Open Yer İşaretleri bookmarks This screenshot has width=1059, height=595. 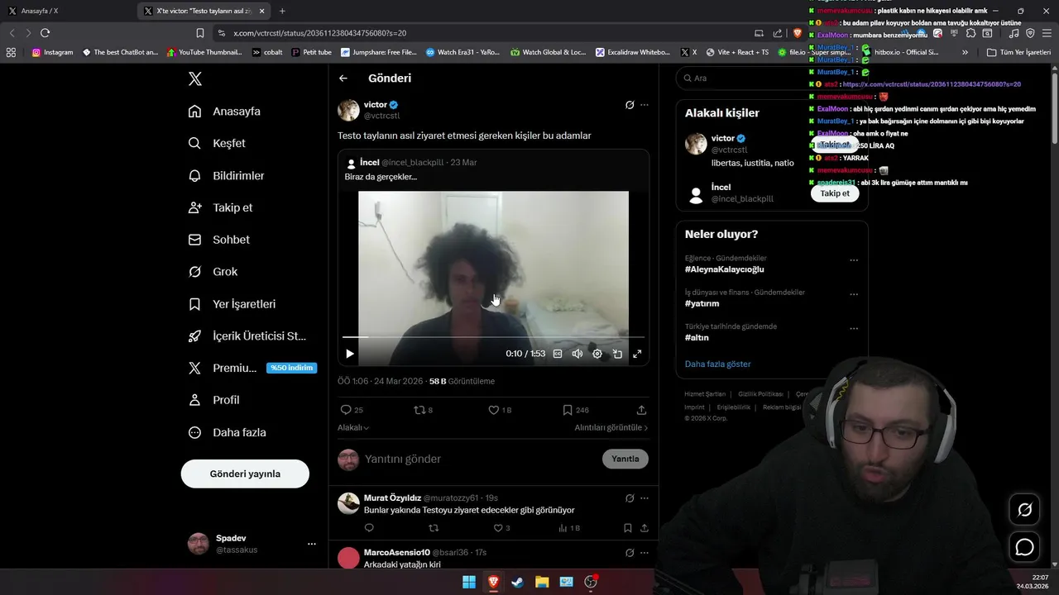[232, 304]
